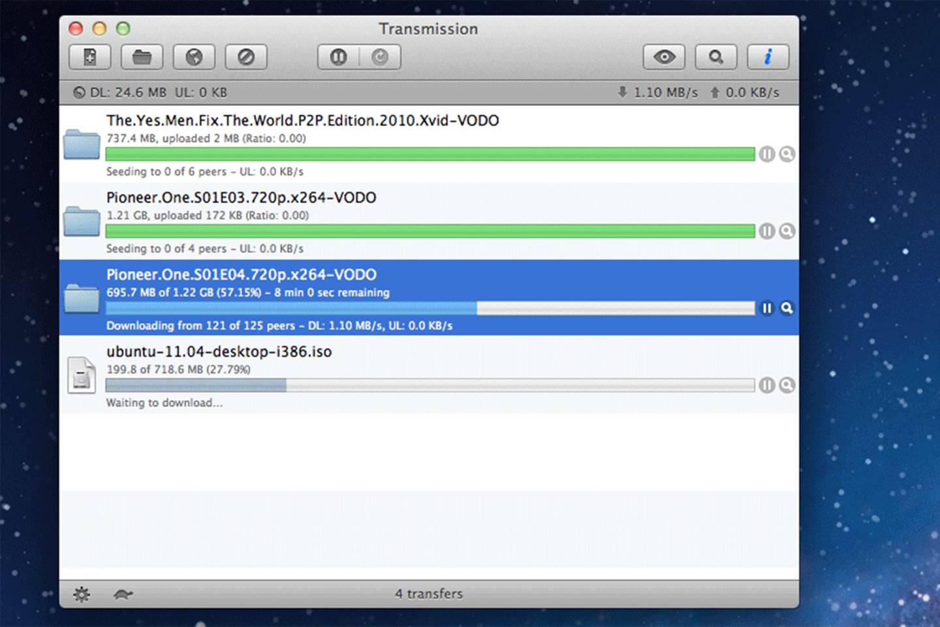Click folder icon of Pioneer.One.S01E04
This screenshot has height=627, width=940.
tap(82, 298)
